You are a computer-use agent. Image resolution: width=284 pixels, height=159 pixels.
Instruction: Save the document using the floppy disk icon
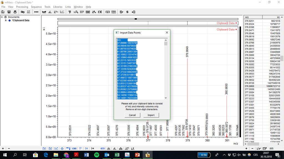tap(9, 12)
